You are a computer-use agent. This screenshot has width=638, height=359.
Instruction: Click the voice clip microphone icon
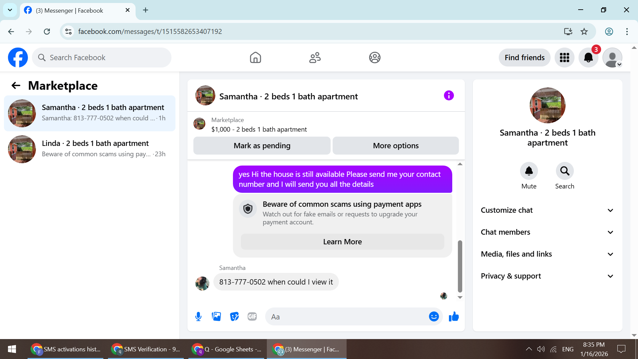(198, 316)
